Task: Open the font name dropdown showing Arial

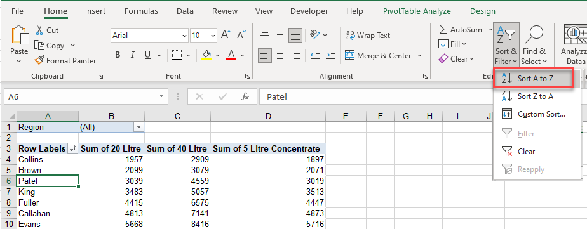Action: coord(185,36)
